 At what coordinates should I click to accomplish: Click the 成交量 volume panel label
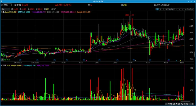click(3, 66)
